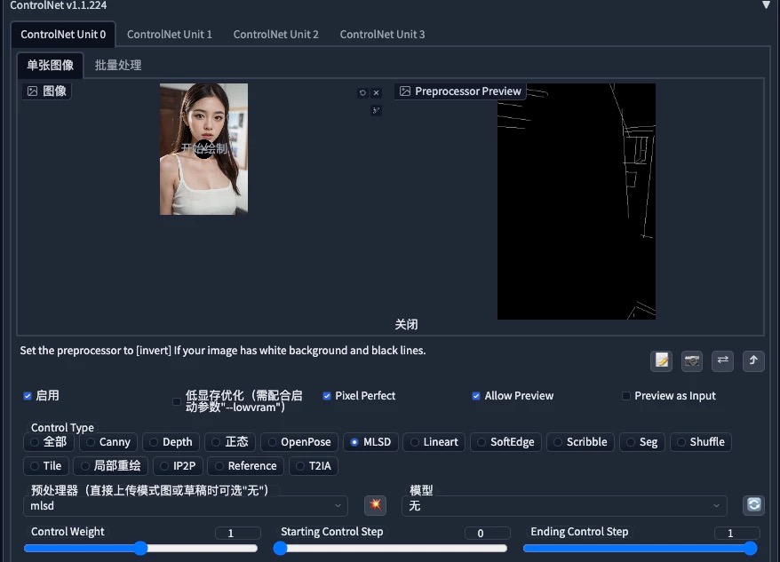Select the Canny control type
The width and height of the screenshot is (780, 562).
[107, 441]
